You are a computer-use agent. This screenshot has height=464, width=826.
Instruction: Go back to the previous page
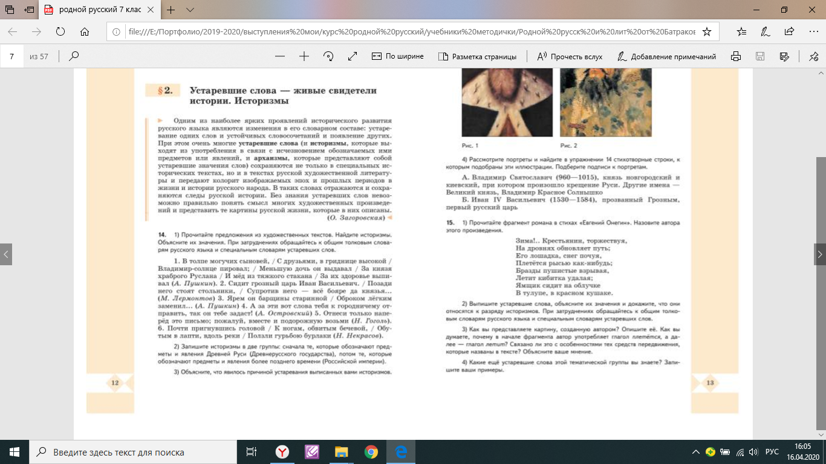coord(13,31)
